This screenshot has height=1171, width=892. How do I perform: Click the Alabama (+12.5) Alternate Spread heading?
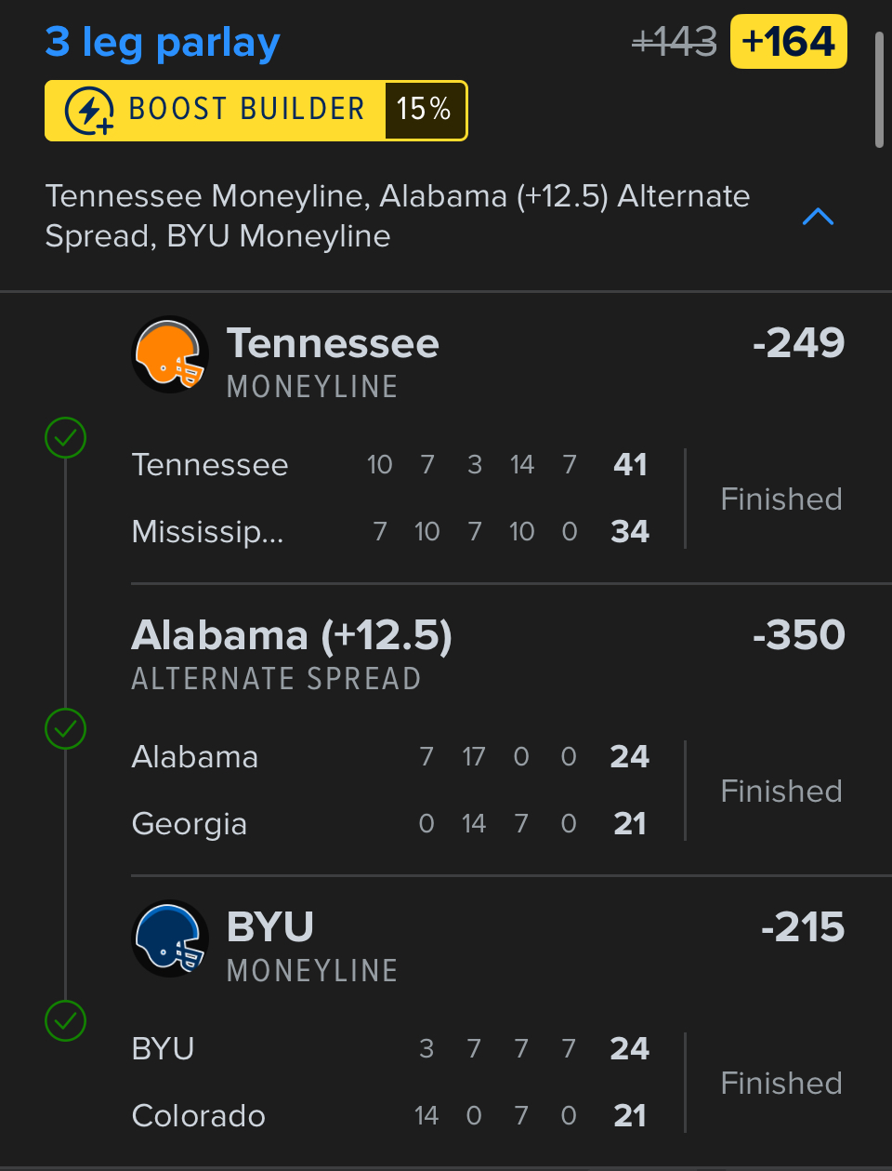pos(292,636)
